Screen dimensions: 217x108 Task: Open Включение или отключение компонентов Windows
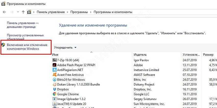pos(27,47)
